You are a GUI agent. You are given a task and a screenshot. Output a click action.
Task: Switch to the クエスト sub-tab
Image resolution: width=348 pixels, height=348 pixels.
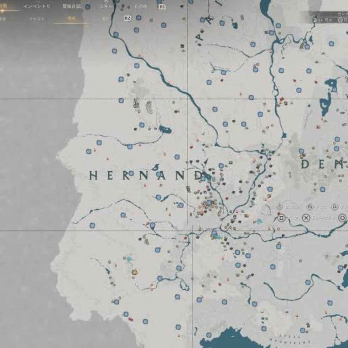[x=37, y=19]
